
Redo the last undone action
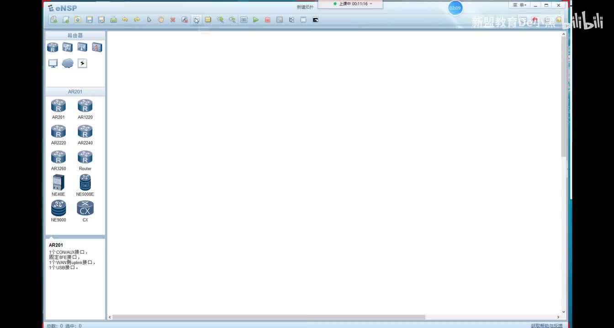pyautogui.click(x=137, y=20)
